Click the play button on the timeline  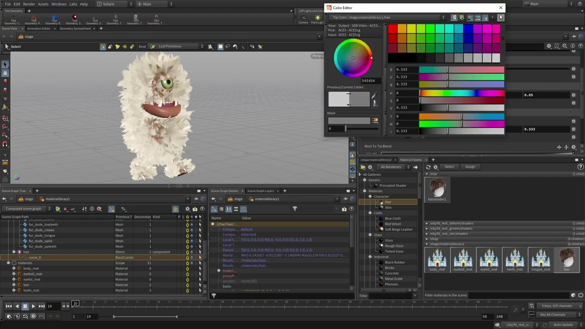[33, 306]
